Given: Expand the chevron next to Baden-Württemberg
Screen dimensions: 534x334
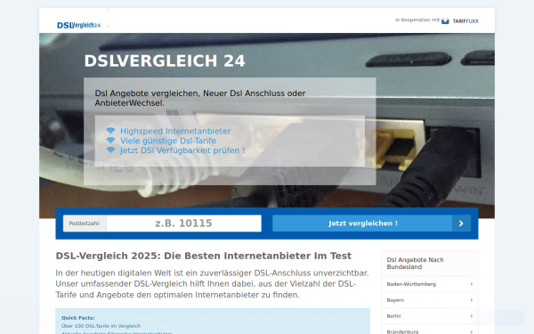Looking at the screenshot, I should pyautogui.click(x=472, y=284).
